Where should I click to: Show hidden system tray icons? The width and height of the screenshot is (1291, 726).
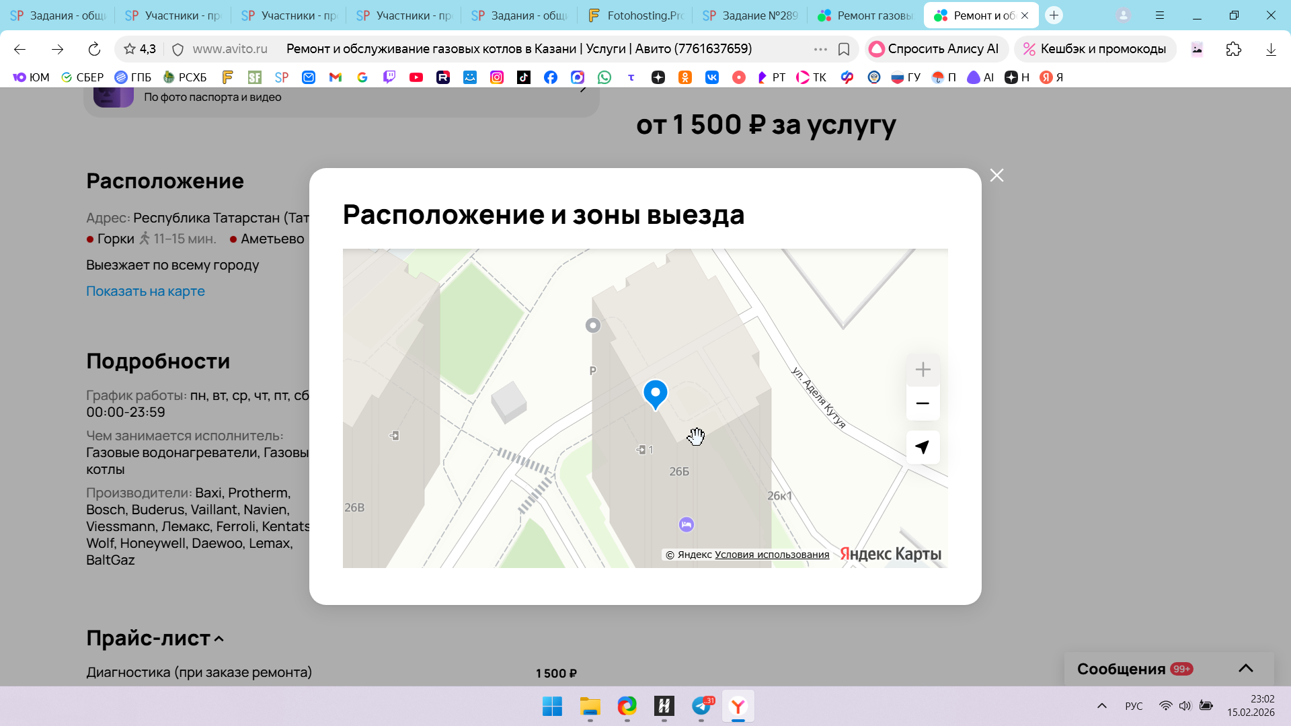pyautogui.click(x=1101, y=706)
